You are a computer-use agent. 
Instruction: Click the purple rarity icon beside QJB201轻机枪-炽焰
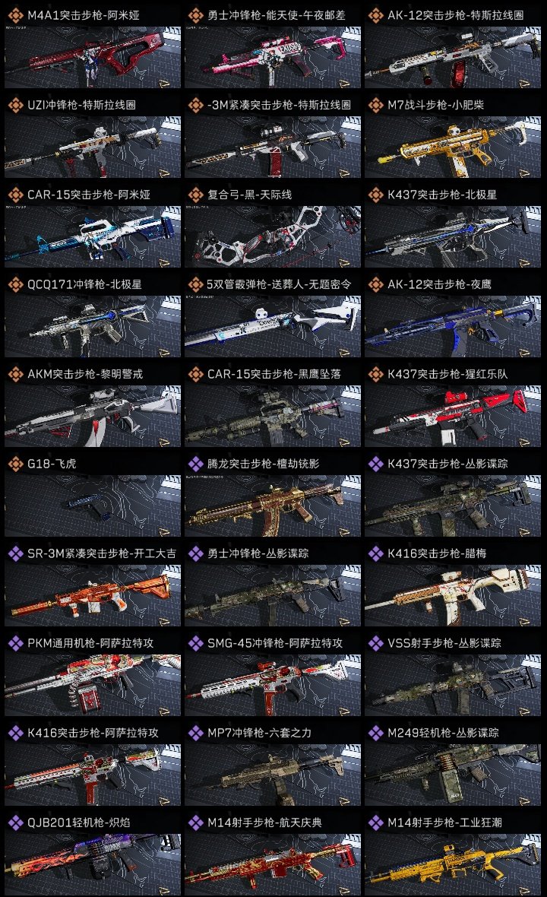coord(15,823)
